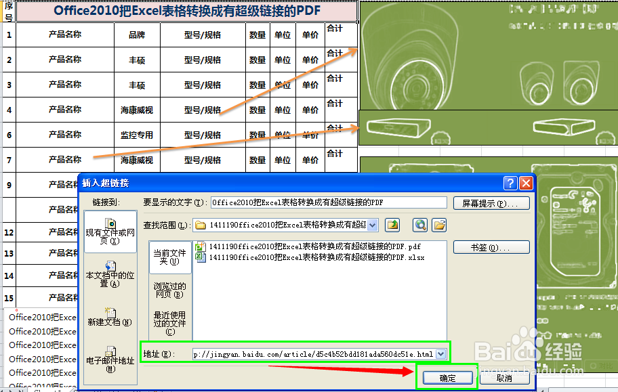
Task: Click the 数量 cell in row 3
Action: click(x=257, y=85)
